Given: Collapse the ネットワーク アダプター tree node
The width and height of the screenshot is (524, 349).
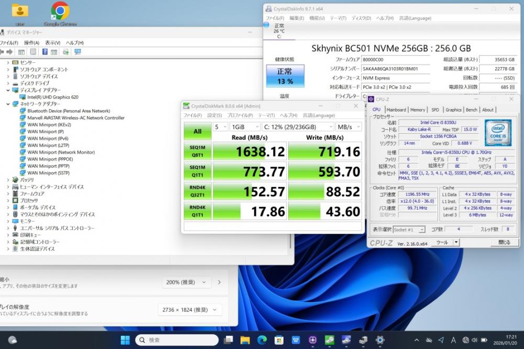Looking at the screenshot, I should tap(8, 104).
